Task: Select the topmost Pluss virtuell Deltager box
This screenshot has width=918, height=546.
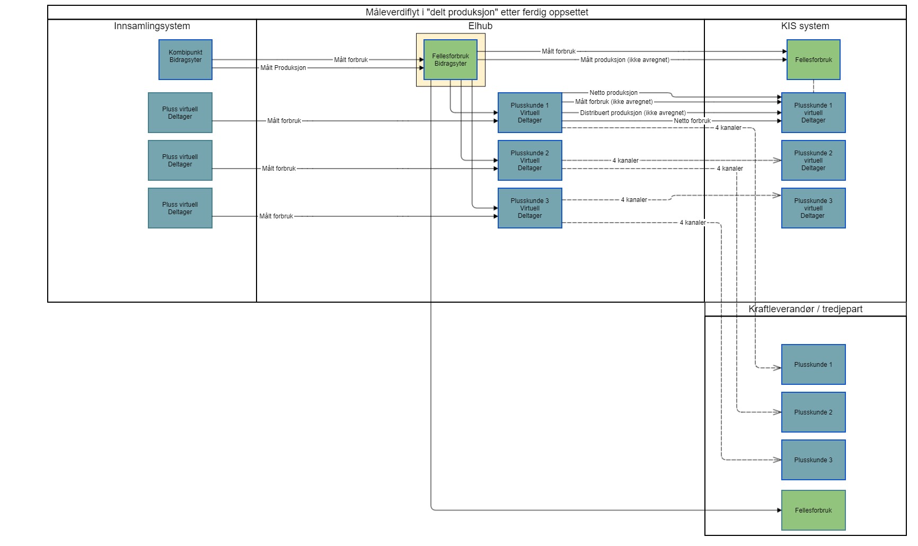Action: click(x=180, y=112)
